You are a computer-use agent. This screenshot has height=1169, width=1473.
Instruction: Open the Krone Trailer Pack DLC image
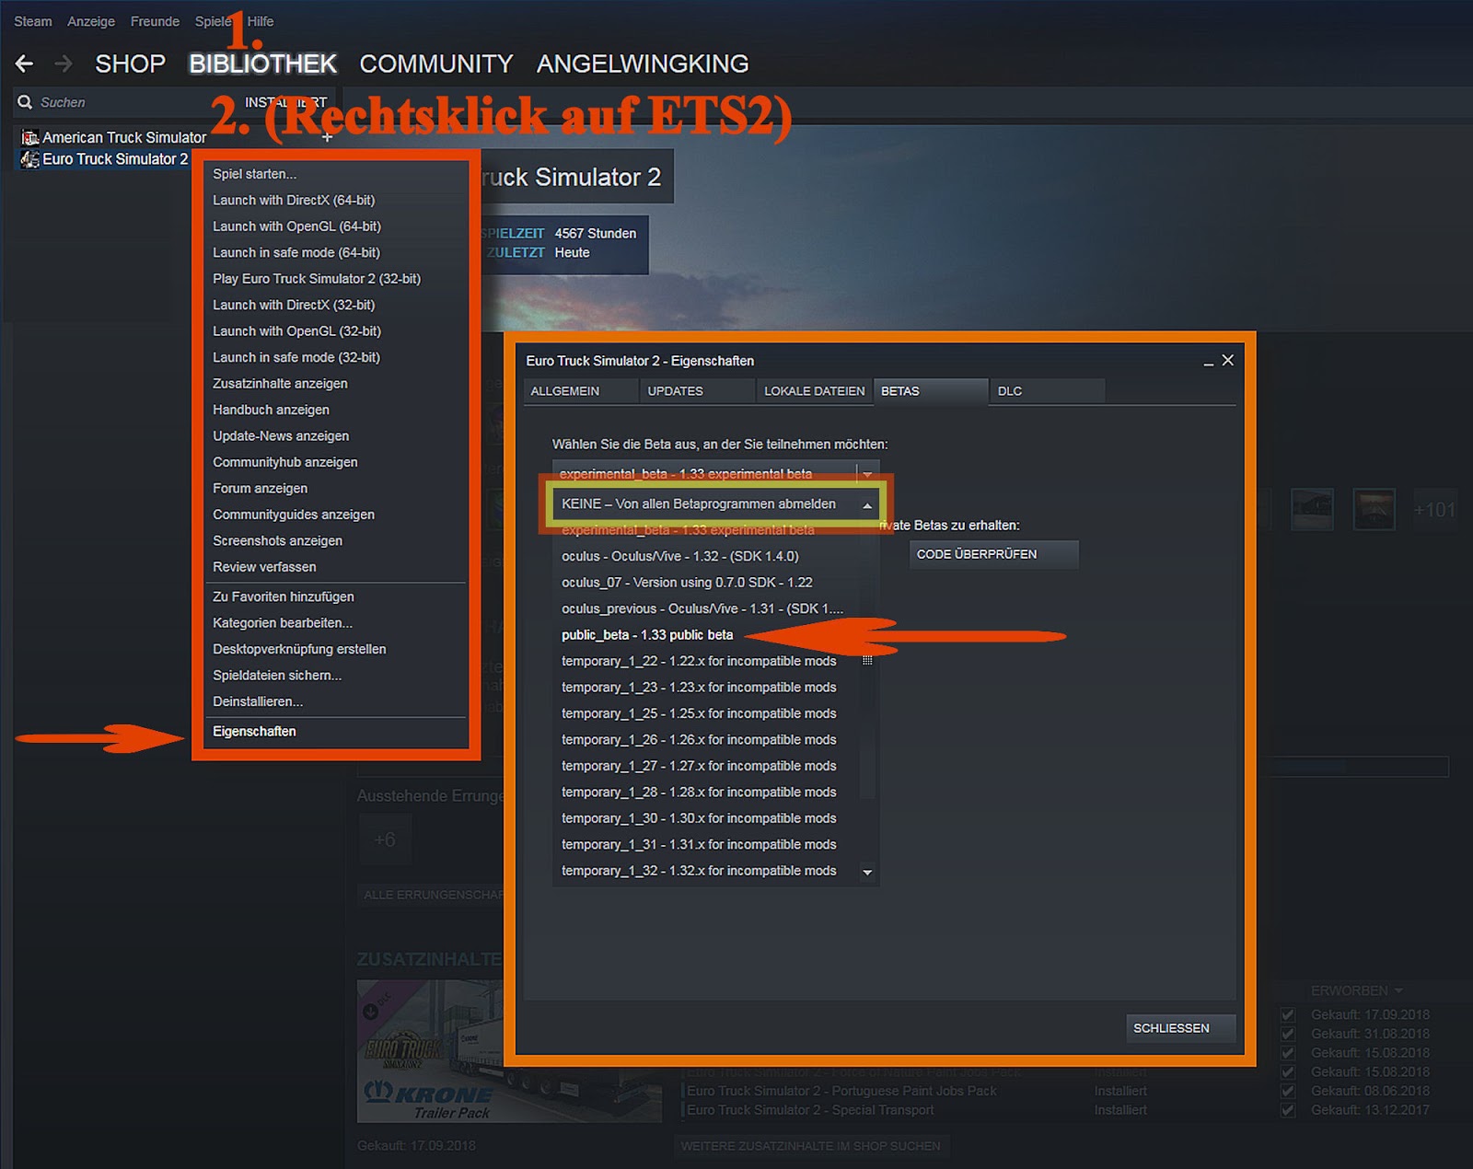pyautogui.click(x=509, y=1052)
